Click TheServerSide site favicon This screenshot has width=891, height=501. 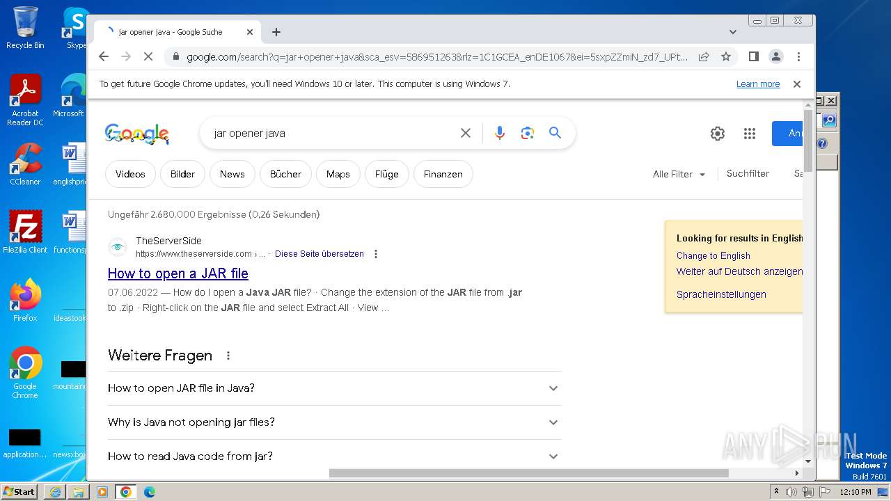point(118,247)
